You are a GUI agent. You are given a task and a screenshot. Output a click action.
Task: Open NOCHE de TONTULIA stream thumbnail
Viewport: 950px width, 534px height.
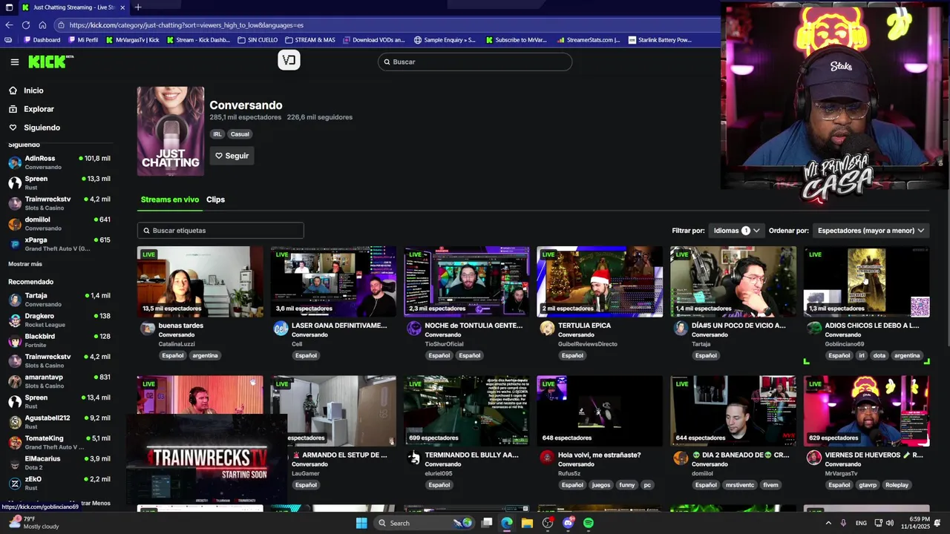click(x=467, y=282)
